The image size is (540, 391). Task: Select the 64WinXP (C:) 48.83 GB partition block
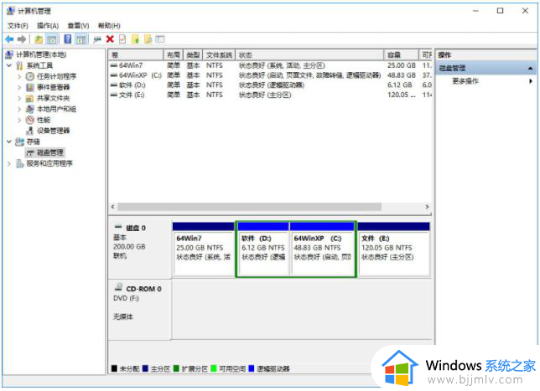click(x=322, y=249)
